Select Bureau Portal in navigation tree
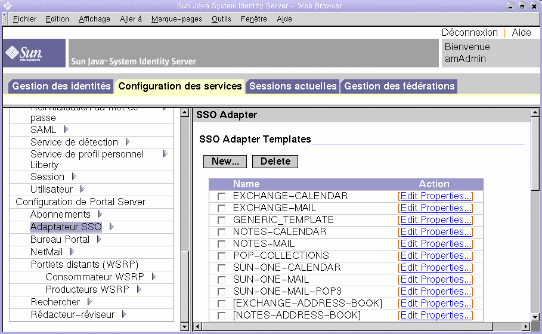The width and height of the screenshot is (542, 334). (x=60, y=239)
